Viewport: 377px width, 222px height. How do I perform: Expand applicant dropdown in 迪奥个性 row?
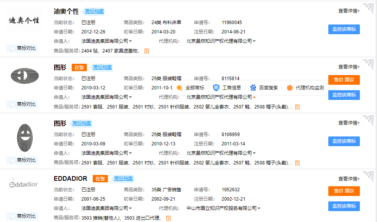click(x=130, y=41)
